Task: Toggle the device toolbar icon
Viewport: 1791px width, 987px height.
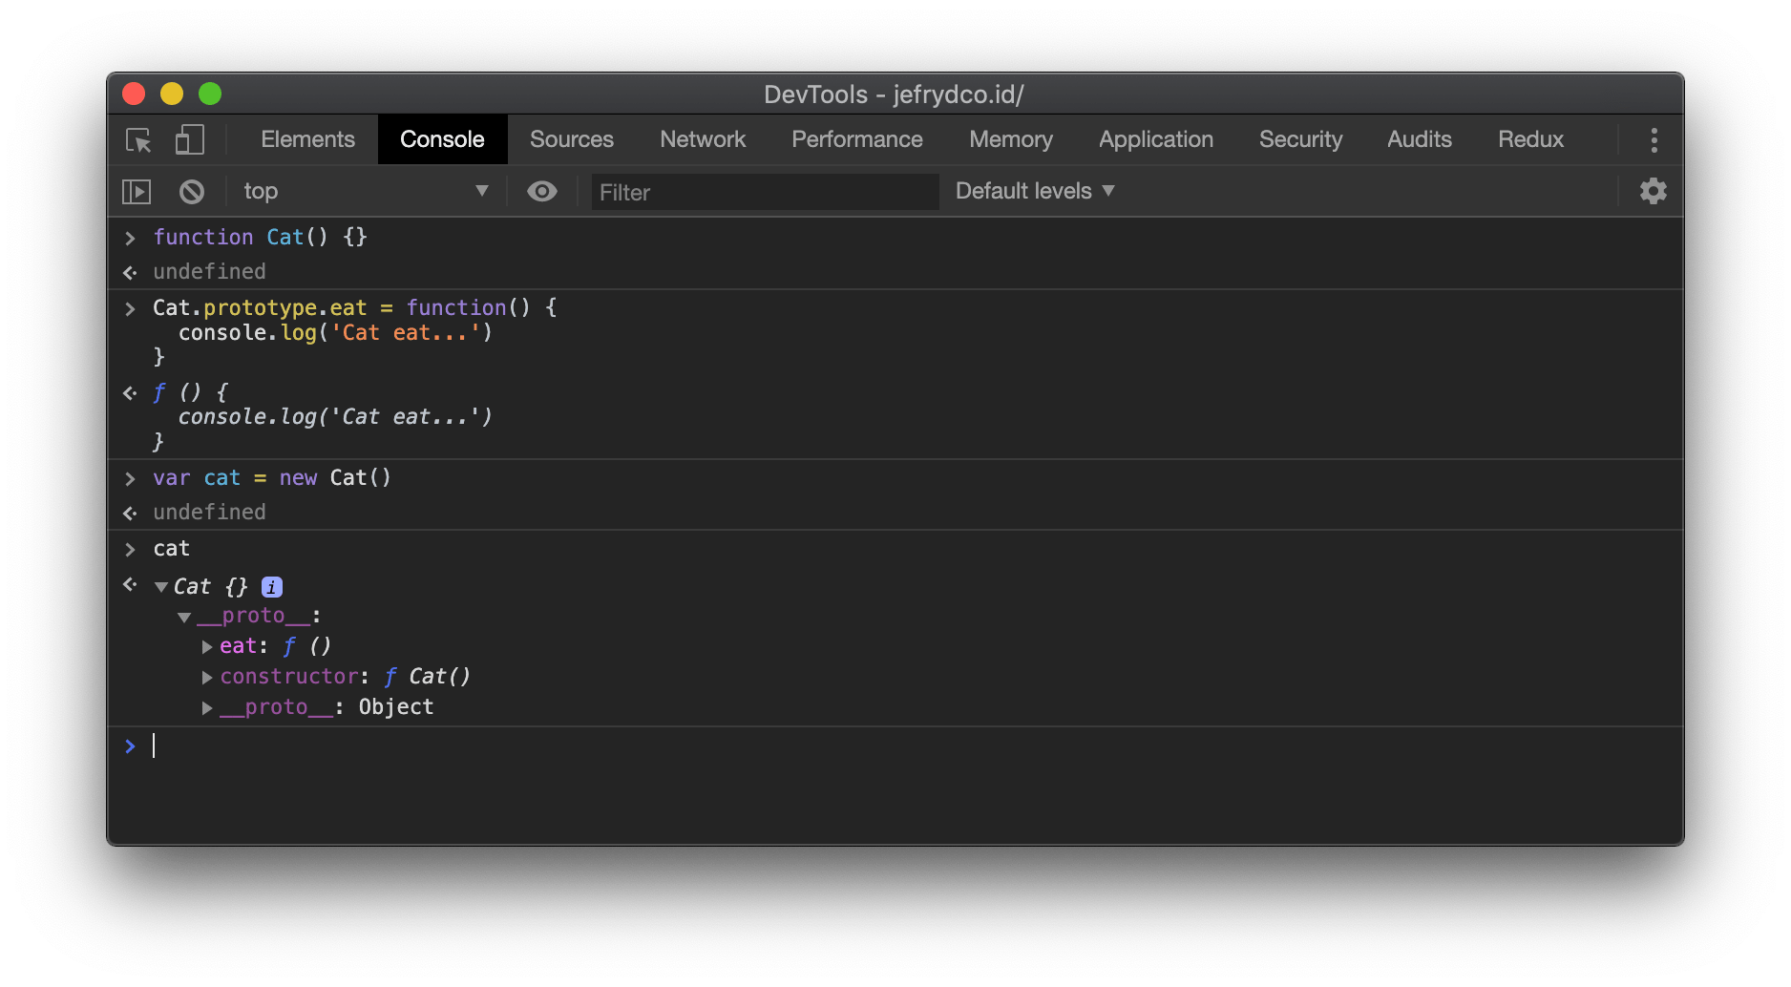Action: coord(189,140)
